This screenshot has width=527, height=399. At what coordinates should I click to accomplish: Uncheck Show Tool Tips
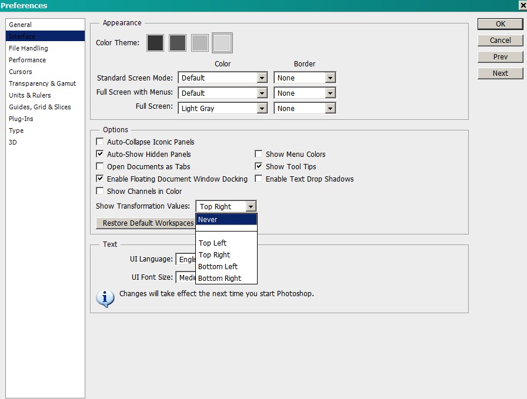pos(259,167)
